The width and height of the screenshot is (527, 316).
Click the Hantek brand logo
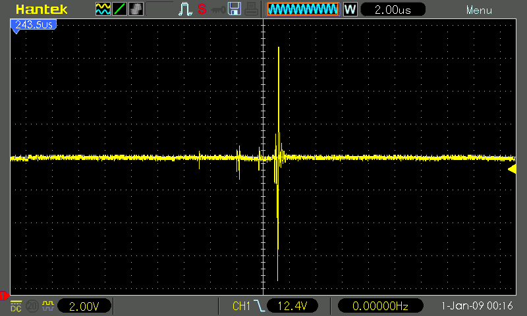coord(42,9)
